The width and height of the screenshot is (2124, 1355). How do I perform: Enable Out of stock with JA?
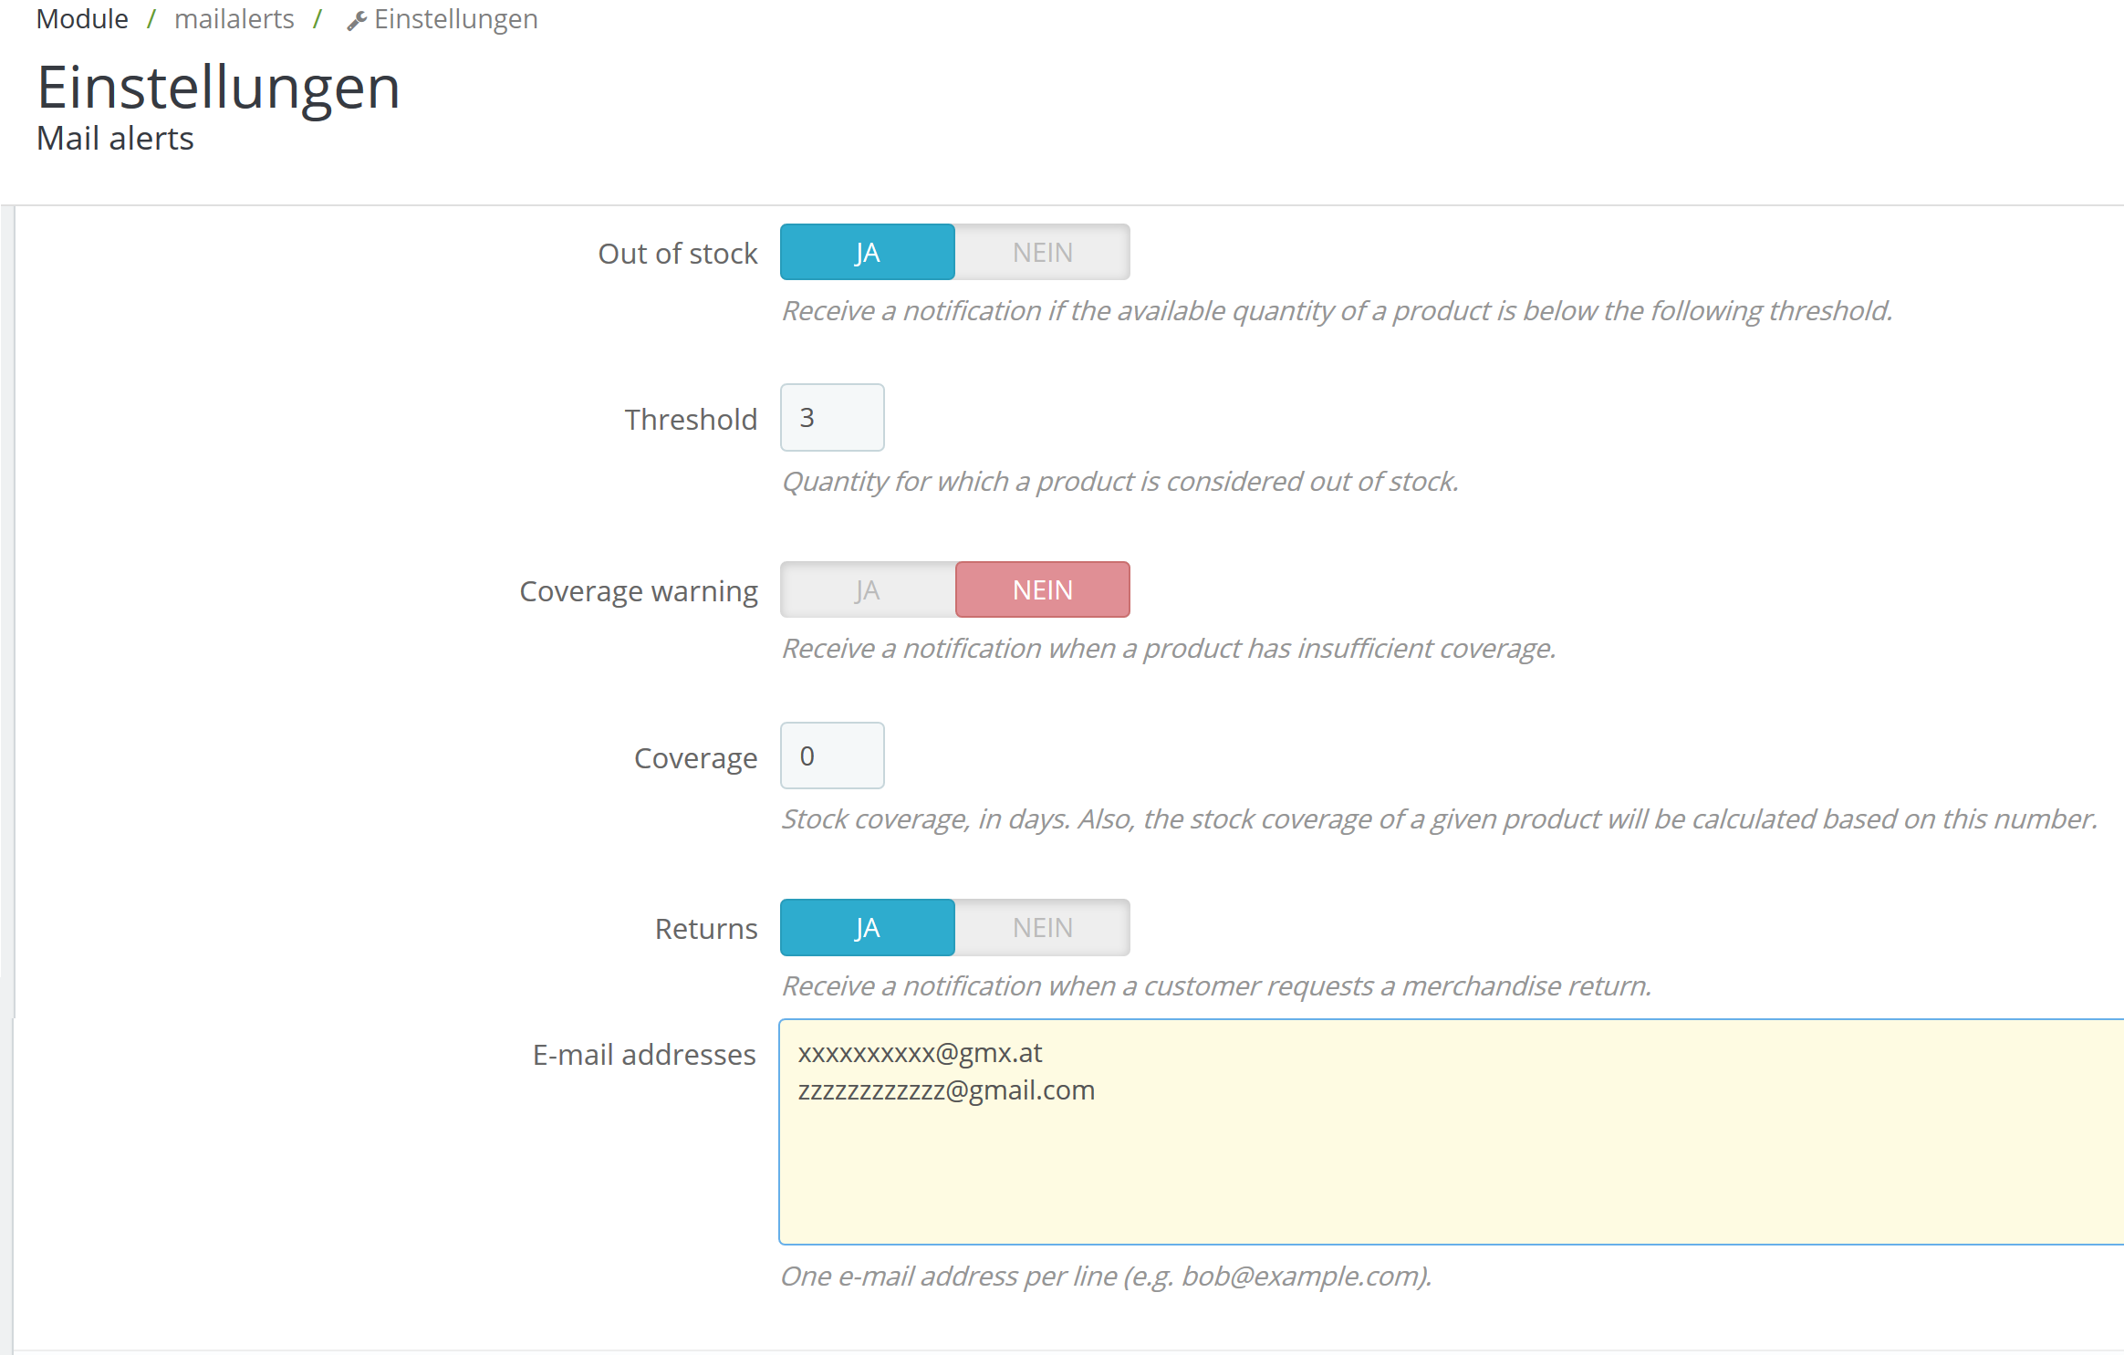[867, 253]
